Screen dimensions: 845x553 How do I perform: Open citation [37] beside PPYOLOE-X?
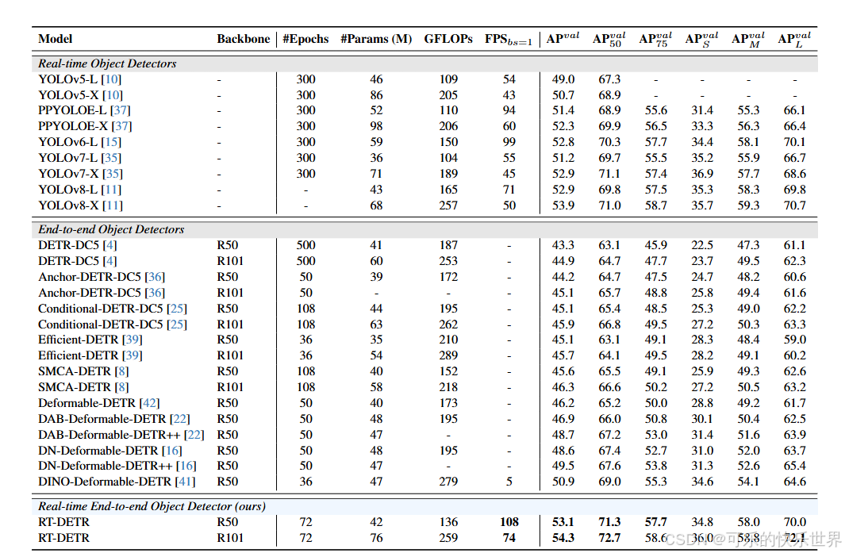tap(122, 126)
